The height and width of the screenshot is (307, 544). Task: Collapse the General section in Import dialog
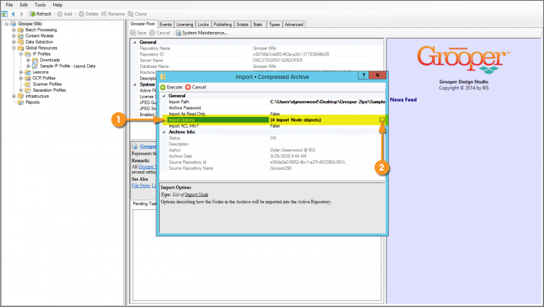164,96
